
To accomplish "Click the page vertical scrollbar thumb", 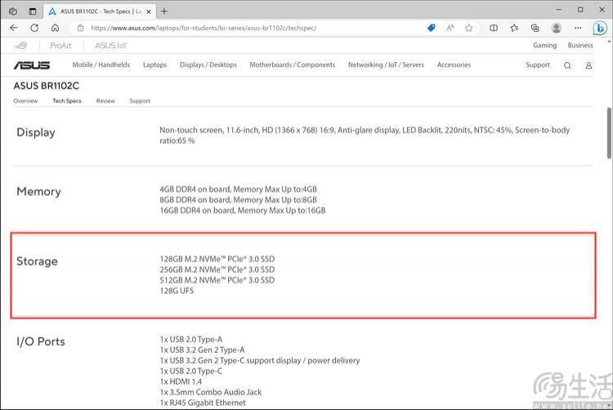I will click(609, 133).
